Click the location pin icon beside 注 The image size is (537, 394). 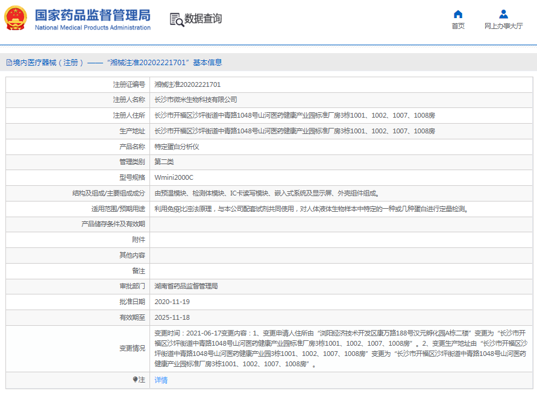(x=136, y=380)
